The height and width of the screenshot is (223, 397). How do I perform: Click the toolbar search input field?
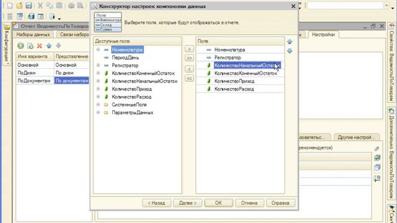coord(346,6)
